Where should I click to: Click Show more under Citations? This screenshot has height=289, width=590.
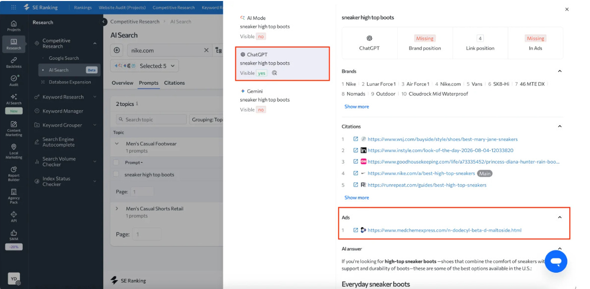click(356, 197)
